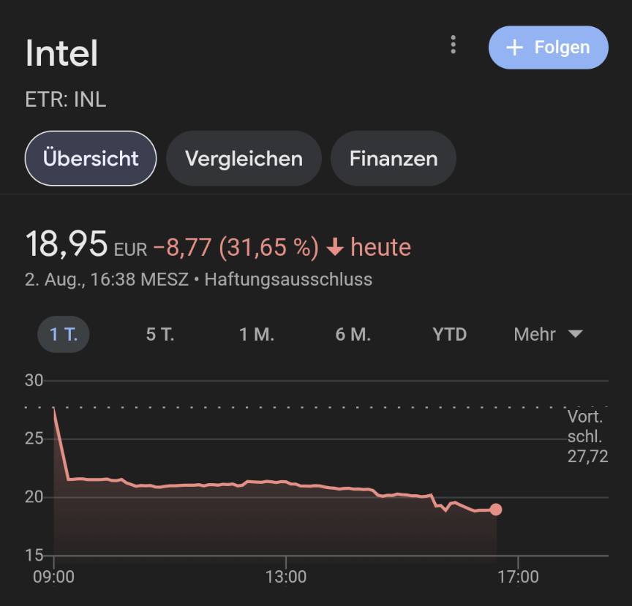The image size is (632, 606).
Task: Enable the YTD chart range
Action: click(449, 334)
